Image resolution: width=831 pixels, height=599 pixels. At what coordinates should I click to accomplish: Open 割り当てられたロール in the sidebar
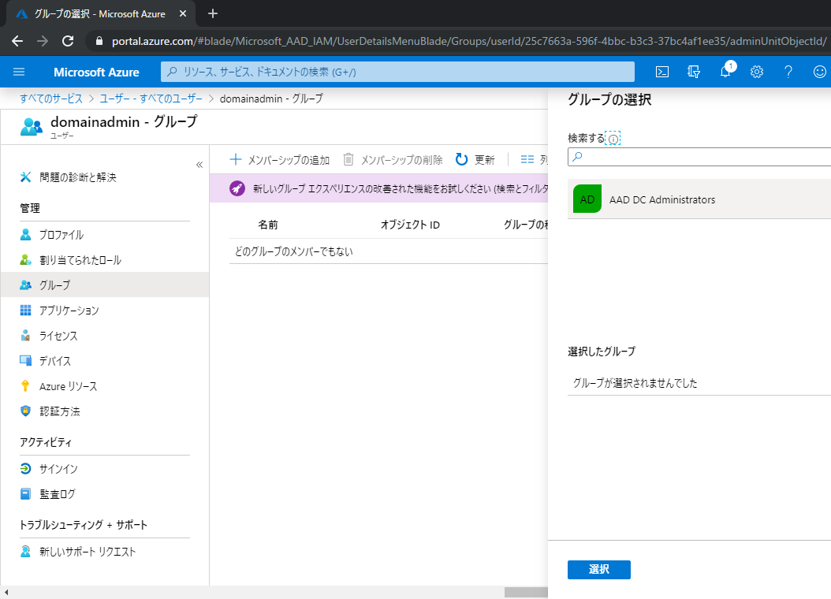(104, 260)
